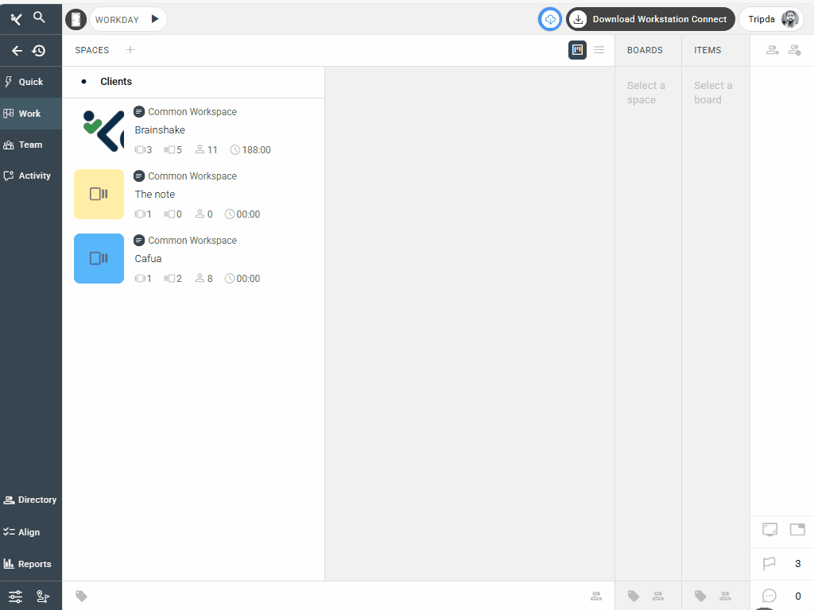The image size is (814, 610).
Task: Select the blue Cafua space thumbnail
Action: click(99, 258)
